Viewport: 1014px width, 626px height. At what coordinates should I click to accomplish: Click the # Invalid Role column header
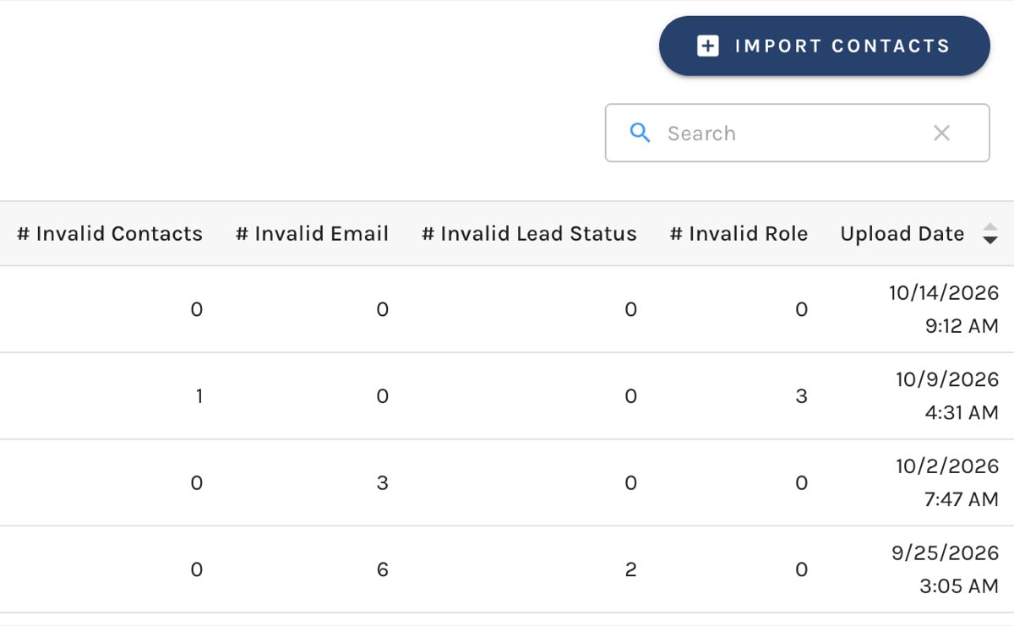(x=739, y=234)
